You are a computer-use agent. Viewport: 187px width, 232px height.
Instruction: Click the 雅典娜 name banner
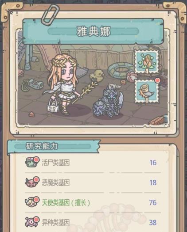(x=93, y=31)
